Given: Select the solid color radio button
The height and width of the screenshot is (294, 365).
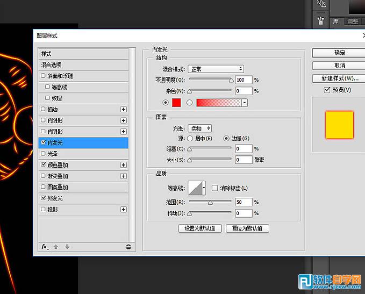Looking at the screenshot, I should coord(166,103).
